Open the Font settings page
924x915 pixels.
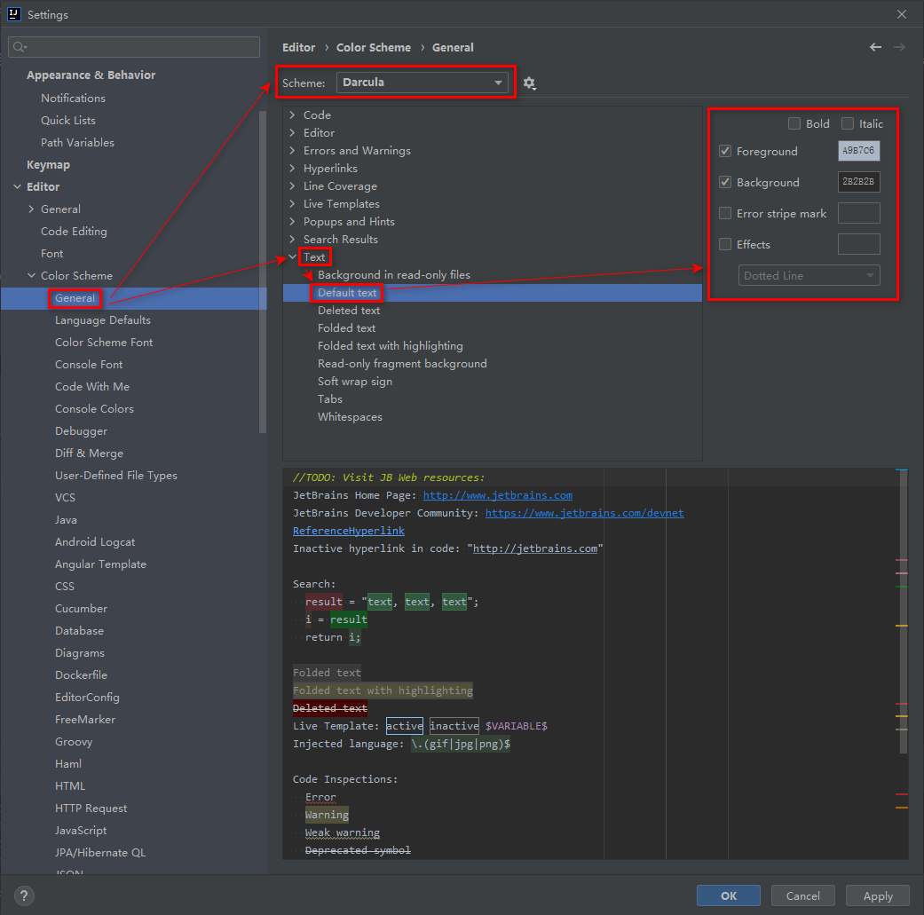coord(51,253)
